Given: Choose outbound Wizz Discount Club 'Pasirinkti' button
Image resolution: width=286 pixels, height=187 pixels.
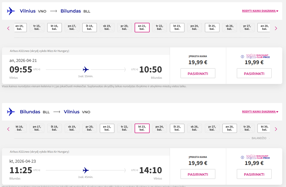Looking at the screenshot, I should (x=254, y=73).
